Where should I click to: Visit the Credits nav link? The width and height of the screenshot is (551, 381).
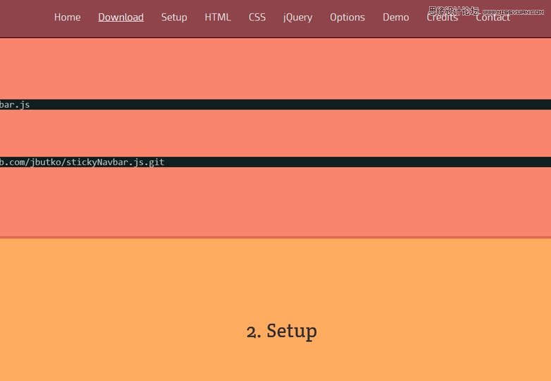[442, 17]
